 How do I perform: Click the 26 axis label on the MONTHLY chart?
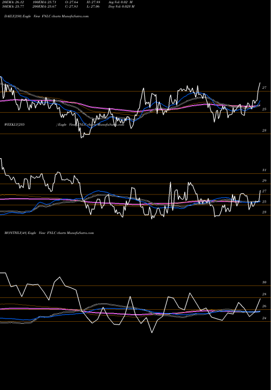264,306
